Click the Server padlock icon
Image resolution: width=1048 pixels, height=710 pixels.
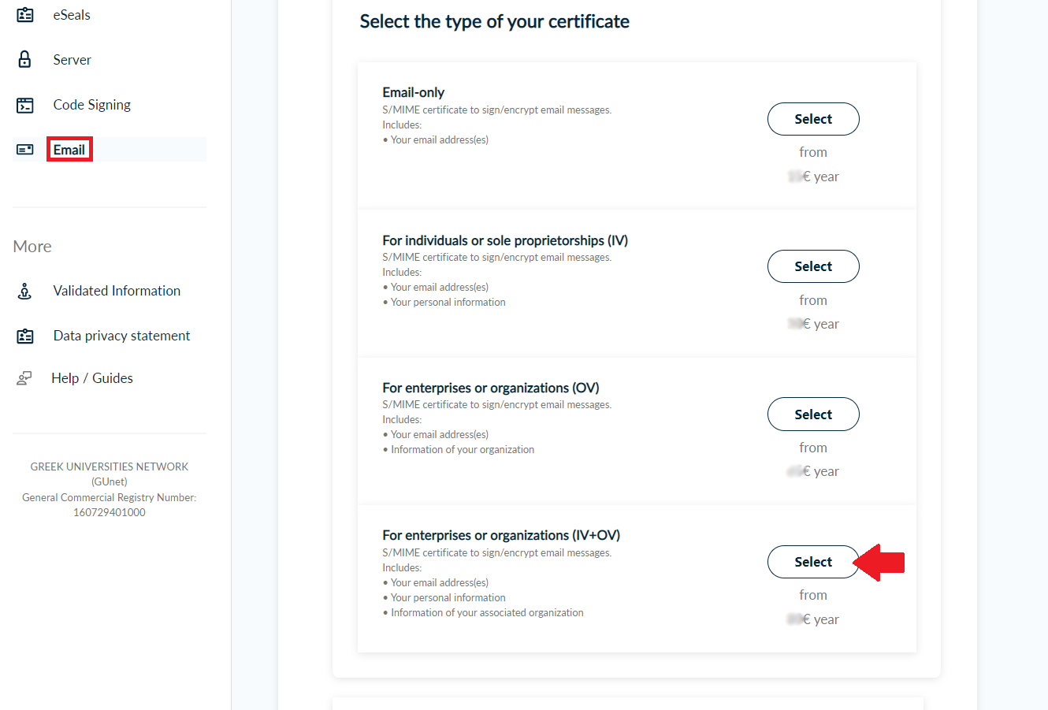[25, 60]
